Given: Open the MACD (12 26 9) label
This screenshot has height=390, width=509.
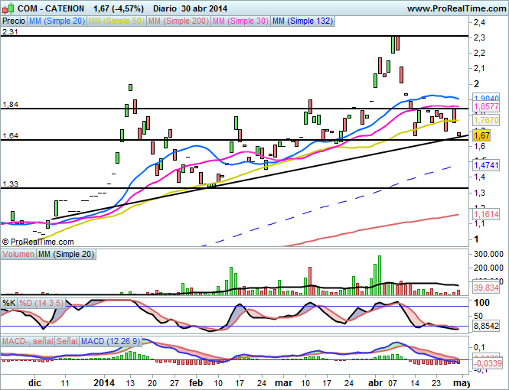Looking at the screenshot, I should point(110,341).
